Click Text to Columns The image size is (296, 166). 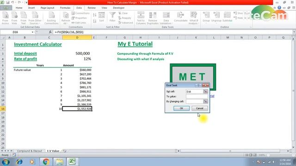[x=141, y=18]
